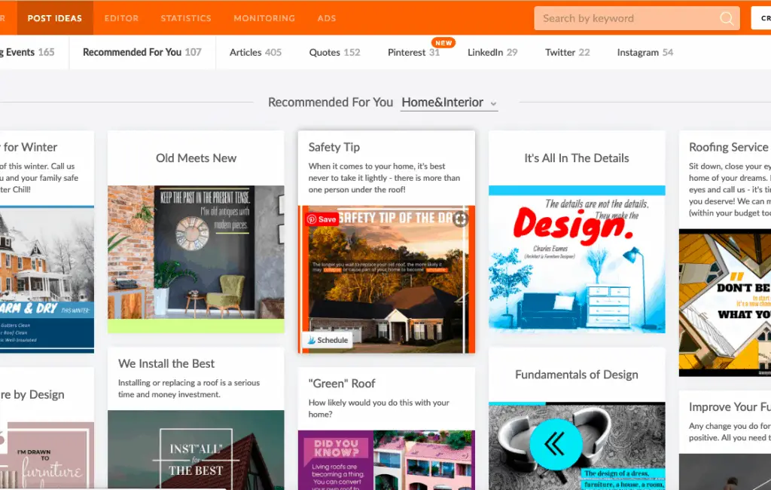This screenshot has height=490, width=771.
Task: Open the Instagram 54 category
Action: click(x=645, y=52)
